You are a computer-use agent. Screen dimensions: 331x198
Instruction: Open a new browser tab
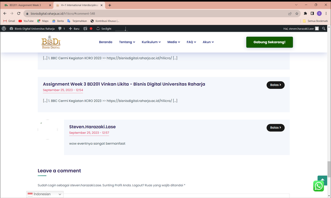110,5
